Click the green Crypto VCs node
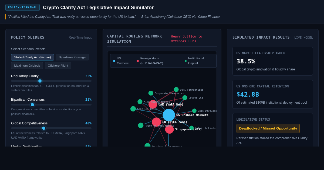The height and width of the screenshot is (170, 324). pos(185,98)
